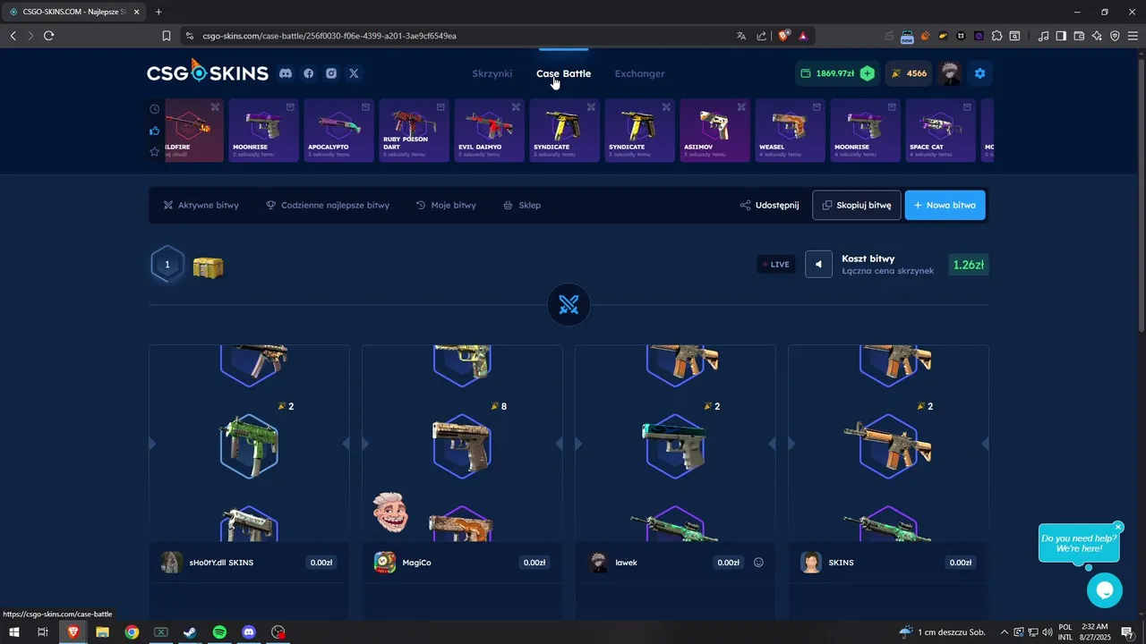
Task: Open the emoji picker next to lawek
Action: coord(758,563)
